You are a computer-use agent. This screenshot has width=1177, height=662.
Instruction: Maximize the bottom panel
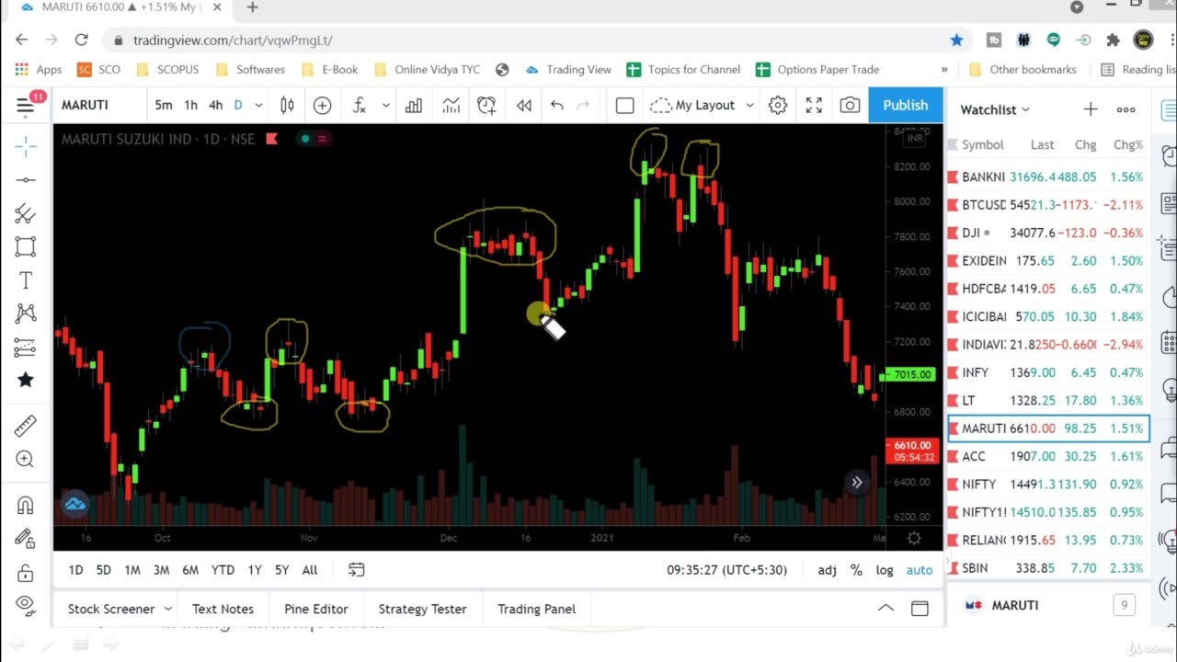coord(920,608)
